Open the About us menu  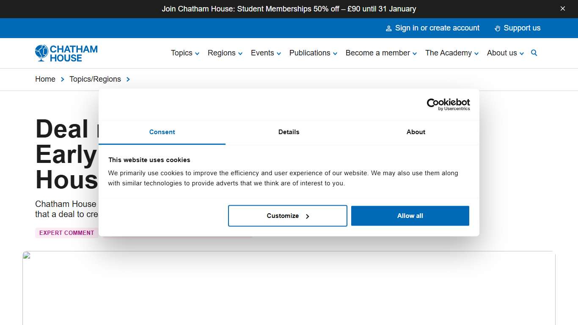[505, 53]
